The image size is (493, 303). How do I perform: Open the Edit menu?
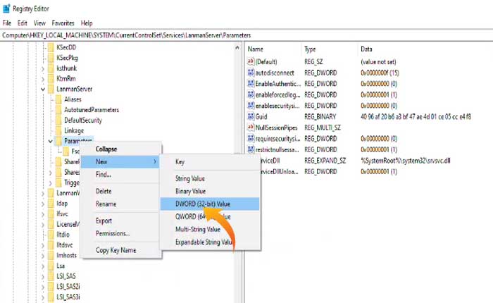click(23, 23)
